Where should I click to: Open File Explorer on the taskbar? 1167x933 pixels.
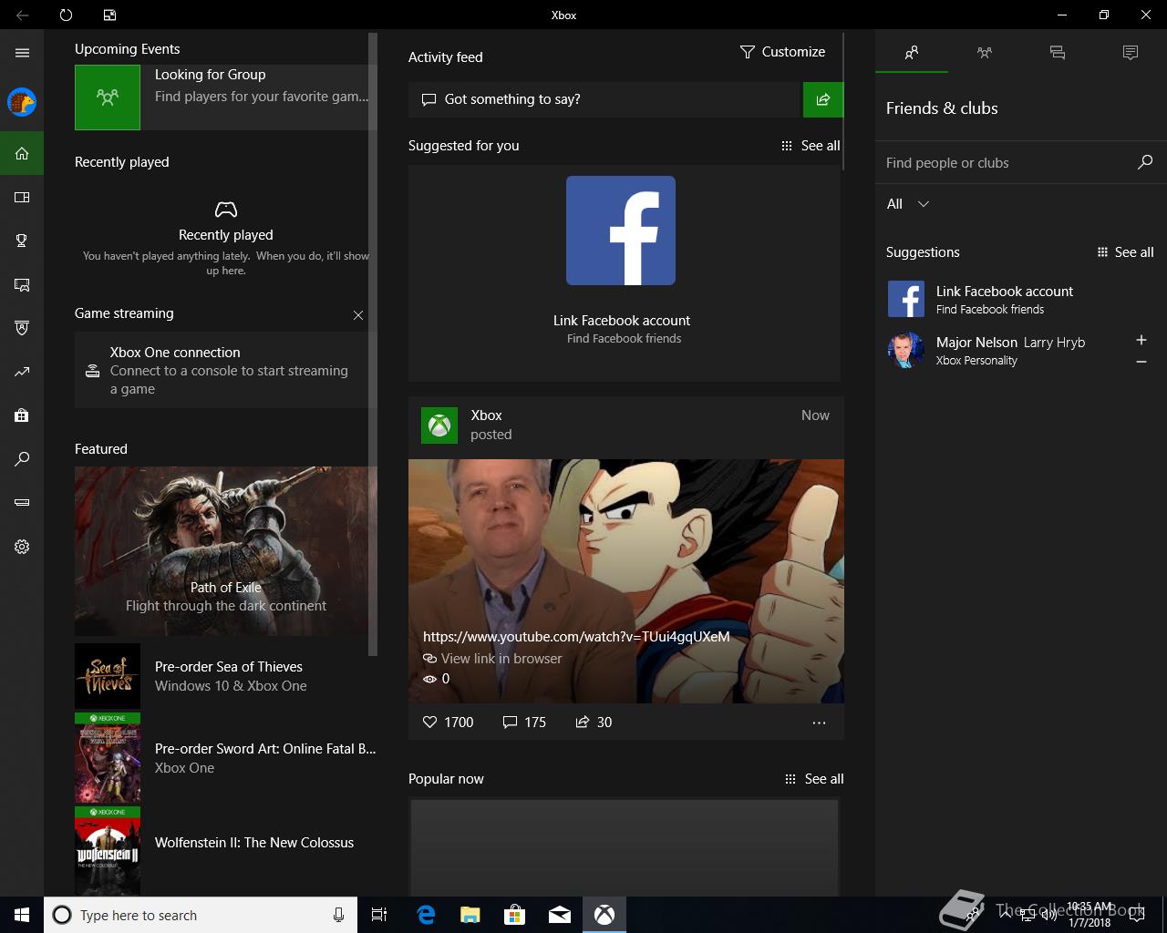coord(470,915)
